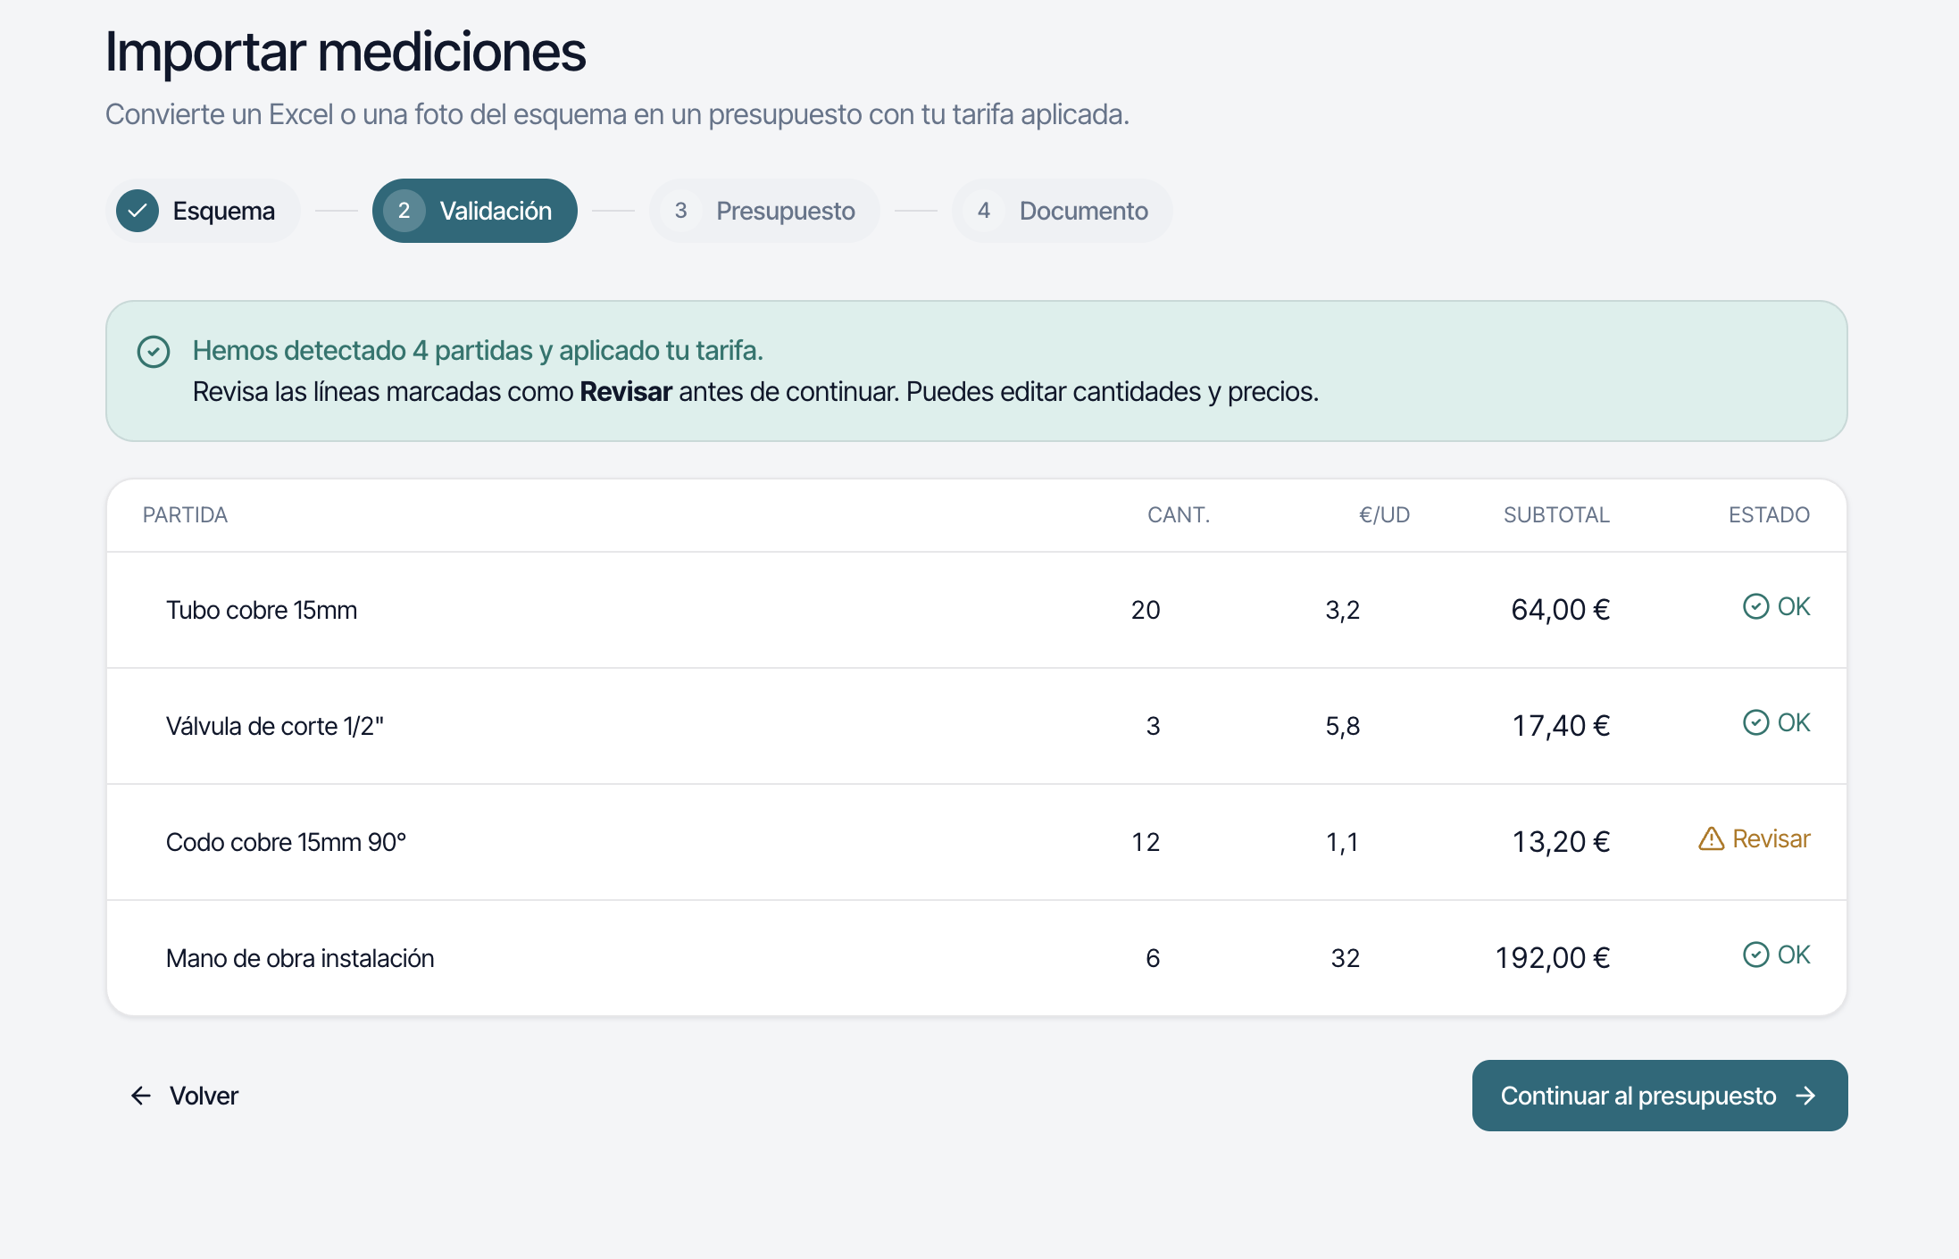Click the checkmark icon on Esquema step

pyautogui.click(x=138, y=211)
